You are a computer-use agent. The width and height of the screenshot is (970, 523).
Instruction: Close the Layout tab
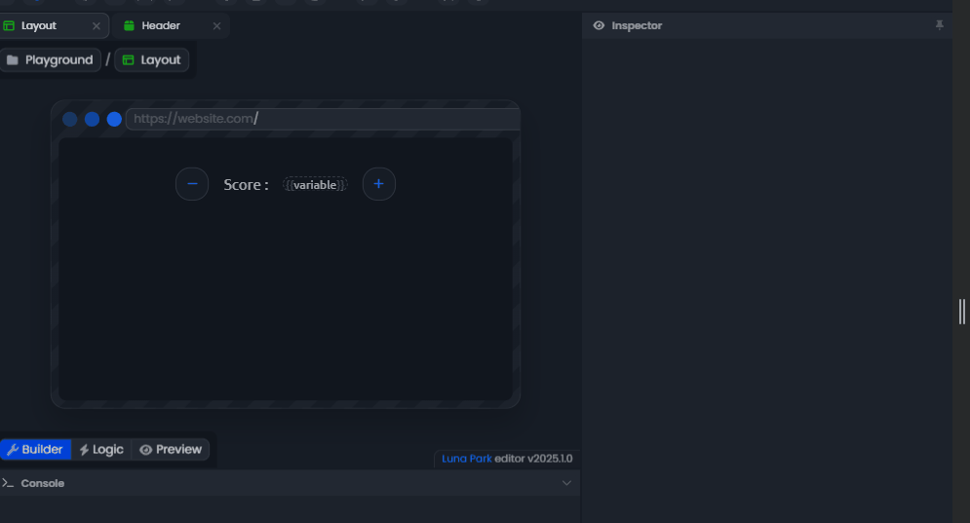(96, 26)
